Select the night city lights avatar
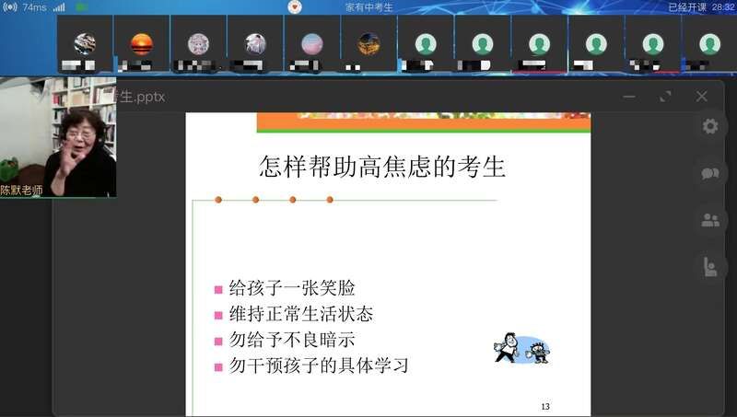This screenshot has height=417, width=737. click(368, 43)
